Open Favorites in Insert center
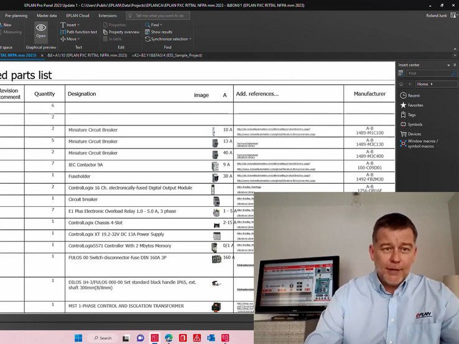 [412, 105]
